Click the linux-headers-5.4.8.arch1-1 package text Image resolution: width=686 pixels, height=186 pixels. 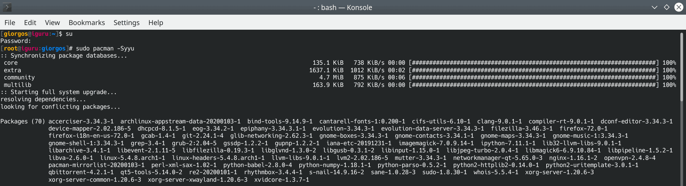coord(218,158)
